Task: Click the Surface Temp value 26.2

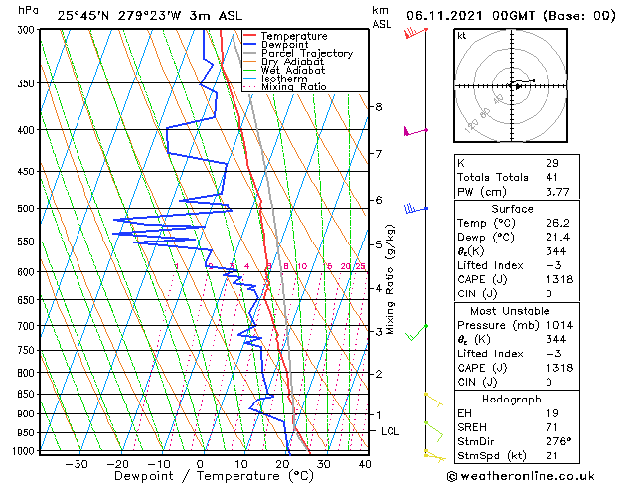Action: point(557,223)
